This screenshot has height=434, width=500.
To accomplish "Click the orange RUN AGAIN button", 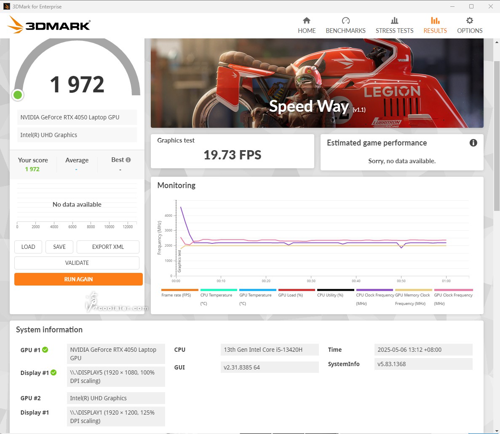I will [x=78, y=279].
